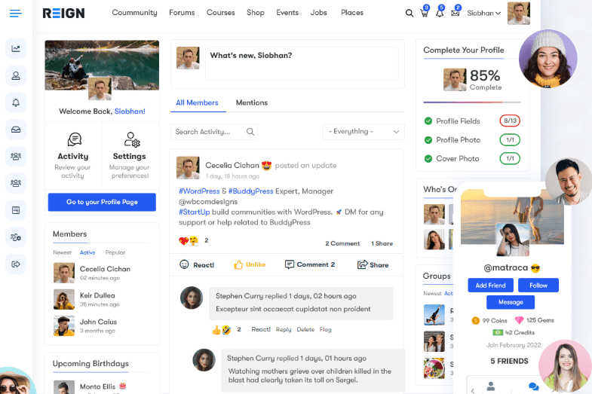Switch to All Members tab
The width and height of the screenshot is (592, 394).
pyautogui.click(x=197, y=102)
